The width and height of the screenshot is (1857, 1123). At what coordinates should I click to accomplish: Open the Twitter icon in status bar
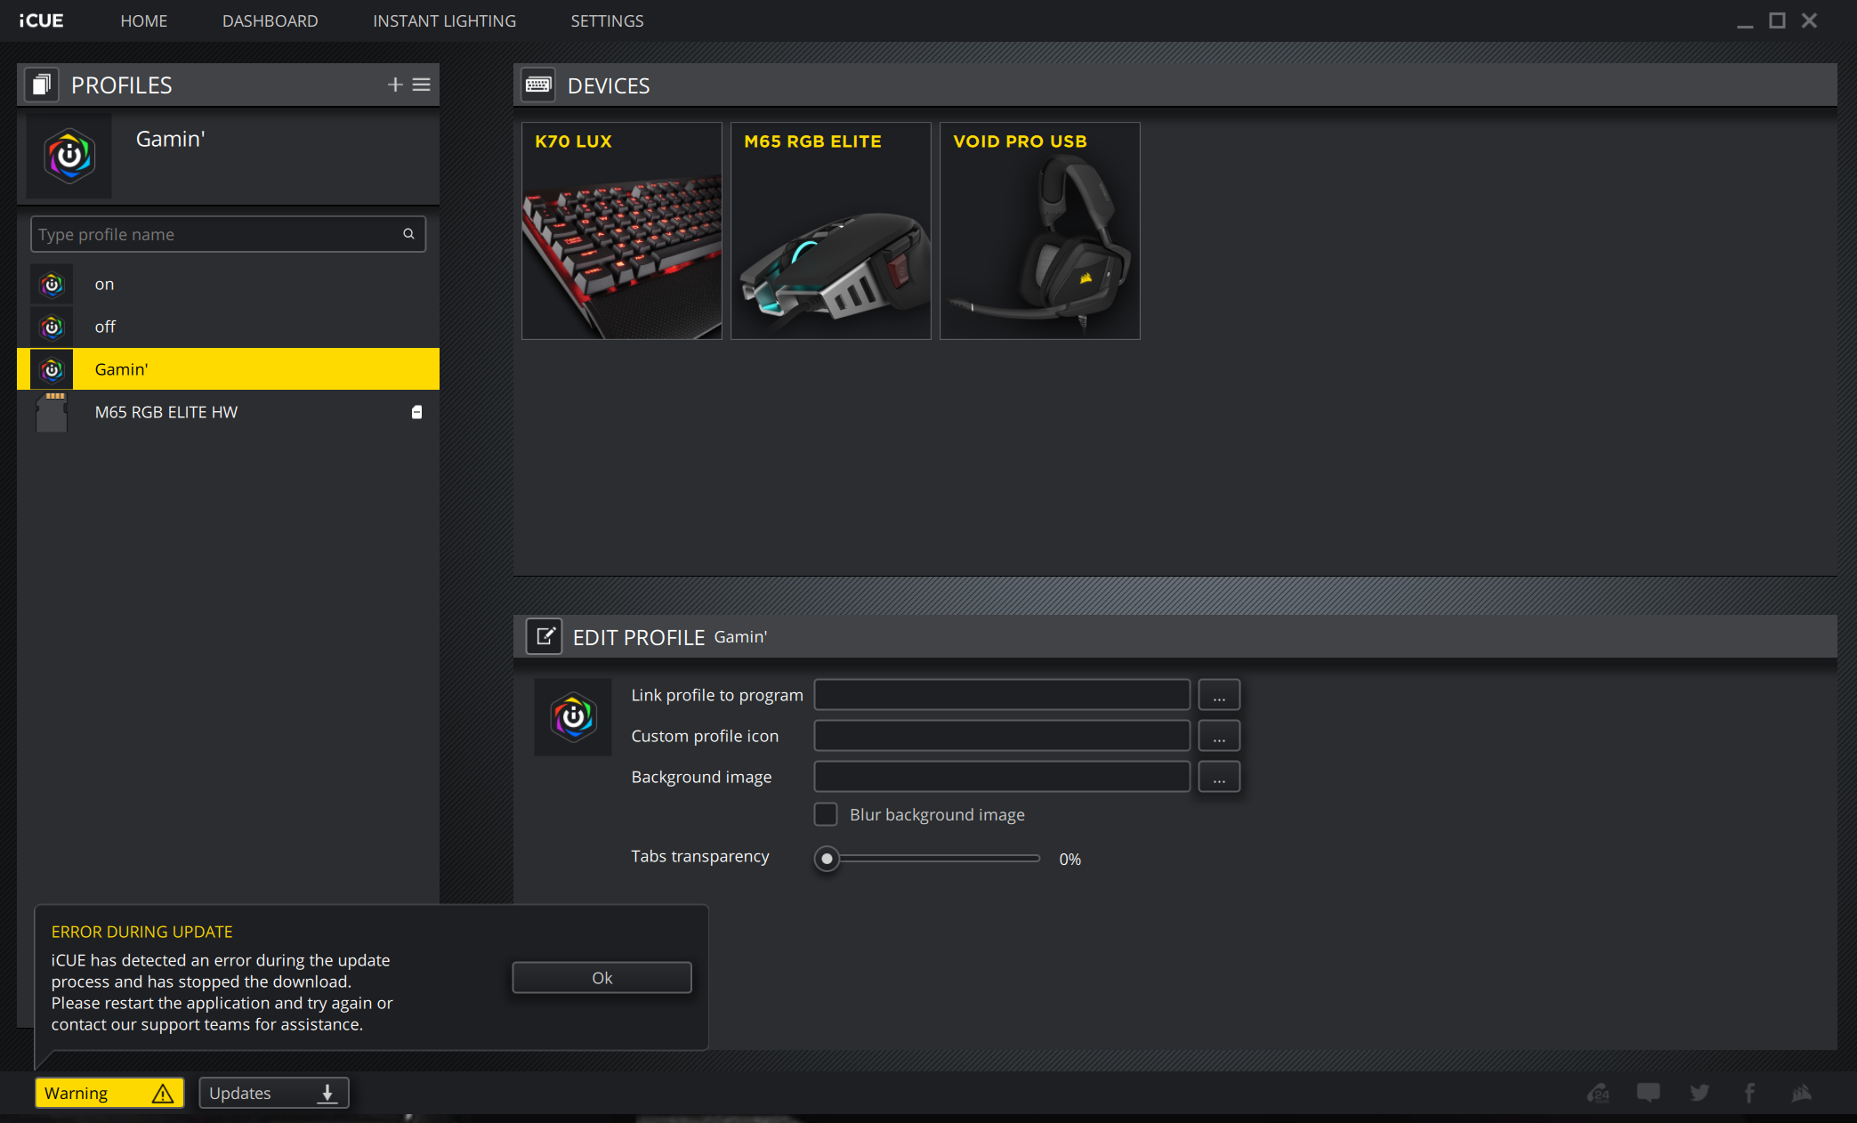[1700, 1093]
